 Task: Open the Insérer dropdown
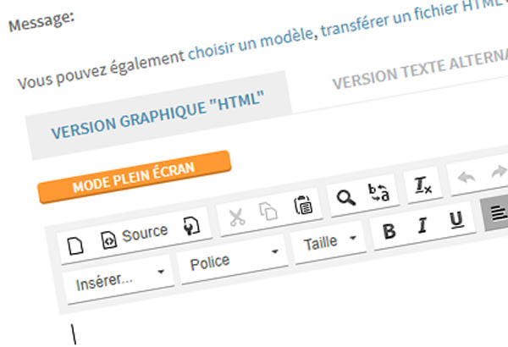119,277
